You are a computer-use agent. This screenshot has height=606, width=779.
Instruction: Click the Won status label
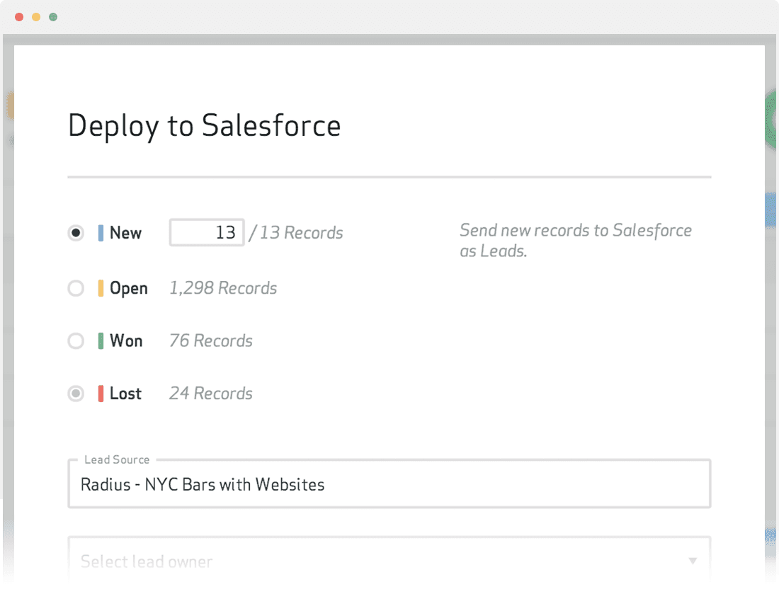(x=126, y=341)
